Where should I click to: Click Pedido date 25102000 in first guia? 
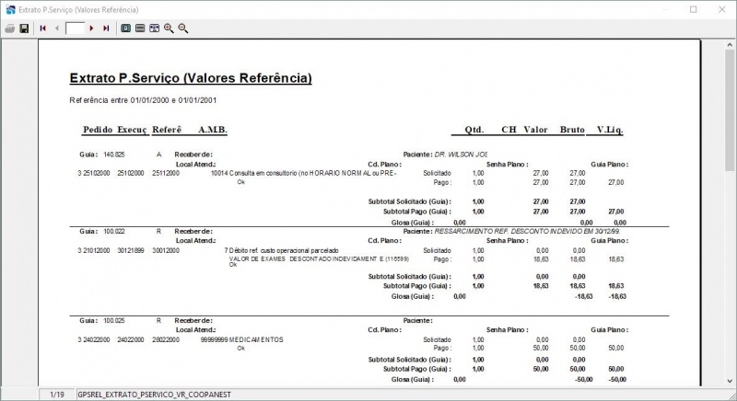[97, 173]
